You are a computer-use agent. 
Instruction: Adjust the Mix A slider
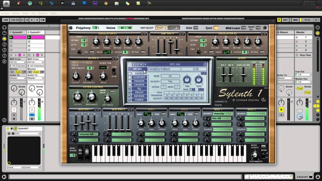click(x=224, y=74)
